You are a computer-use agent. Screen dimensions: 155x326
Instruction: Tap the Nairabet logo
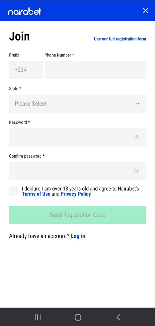pyautogui.click(x=25, y=11)
